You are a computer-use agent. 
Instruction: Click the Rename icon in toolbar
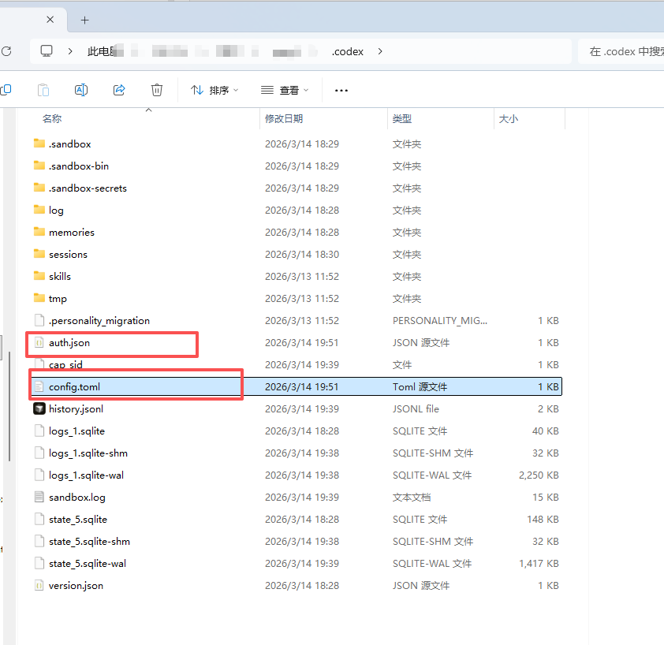pyautogui.click(x=80, y=90)
